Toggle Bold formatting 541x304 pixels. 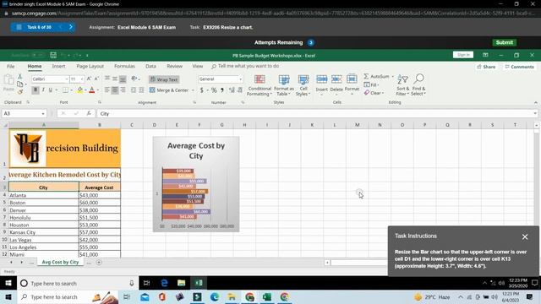pos(36,90)
